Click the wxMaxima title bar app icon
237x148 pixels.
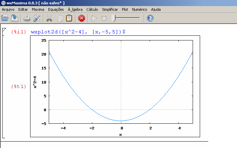point(3,3)
